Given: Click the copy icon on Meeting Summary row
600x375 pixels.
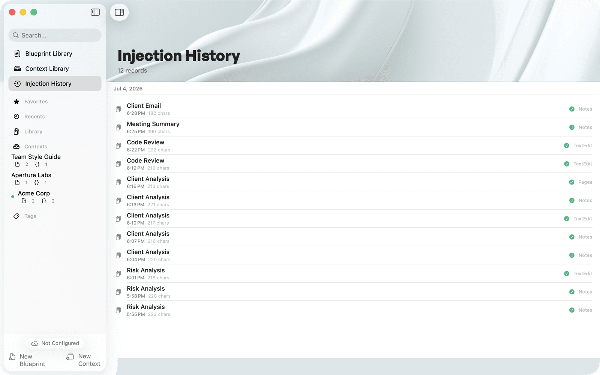Looking at the screenshot, I should (x=118, y=127).
